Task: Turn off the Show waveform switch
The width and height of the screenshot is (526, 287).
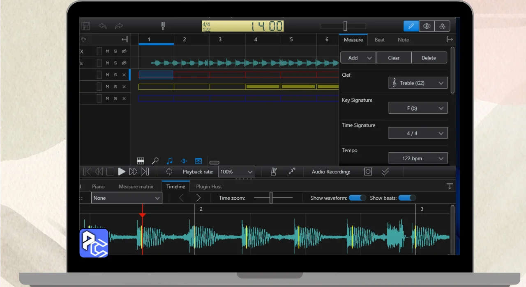Action: point(357,198)
